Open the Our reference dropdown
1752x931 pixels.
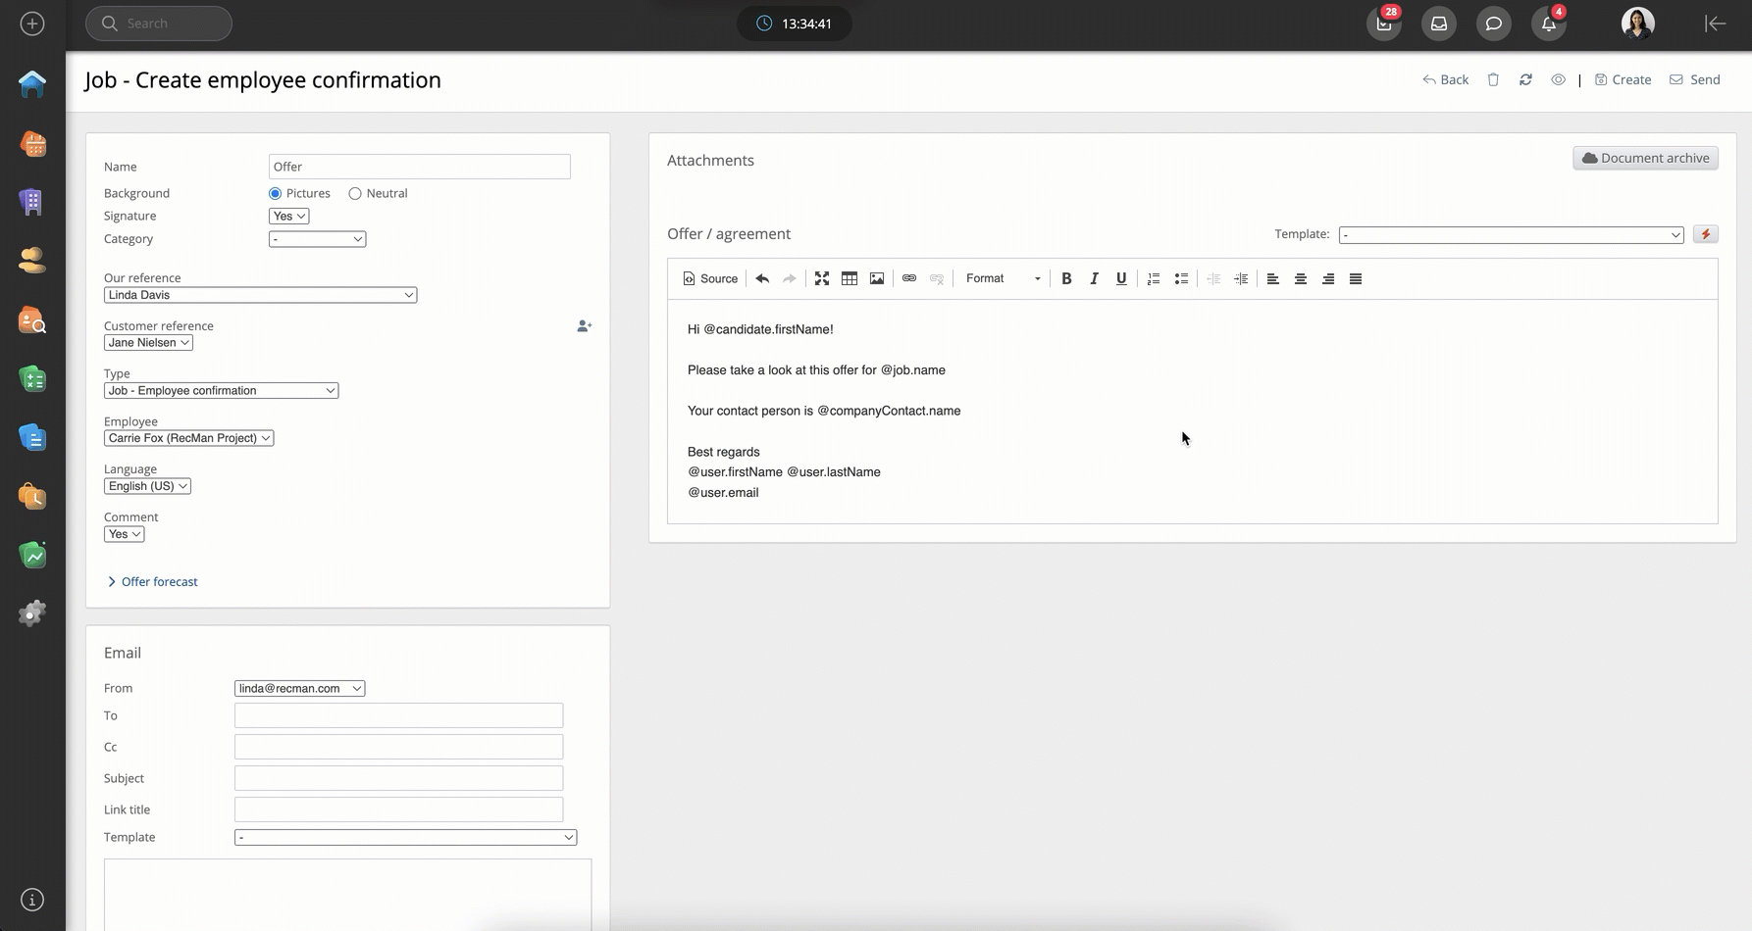pyautogui.click(x=260, y=295)
